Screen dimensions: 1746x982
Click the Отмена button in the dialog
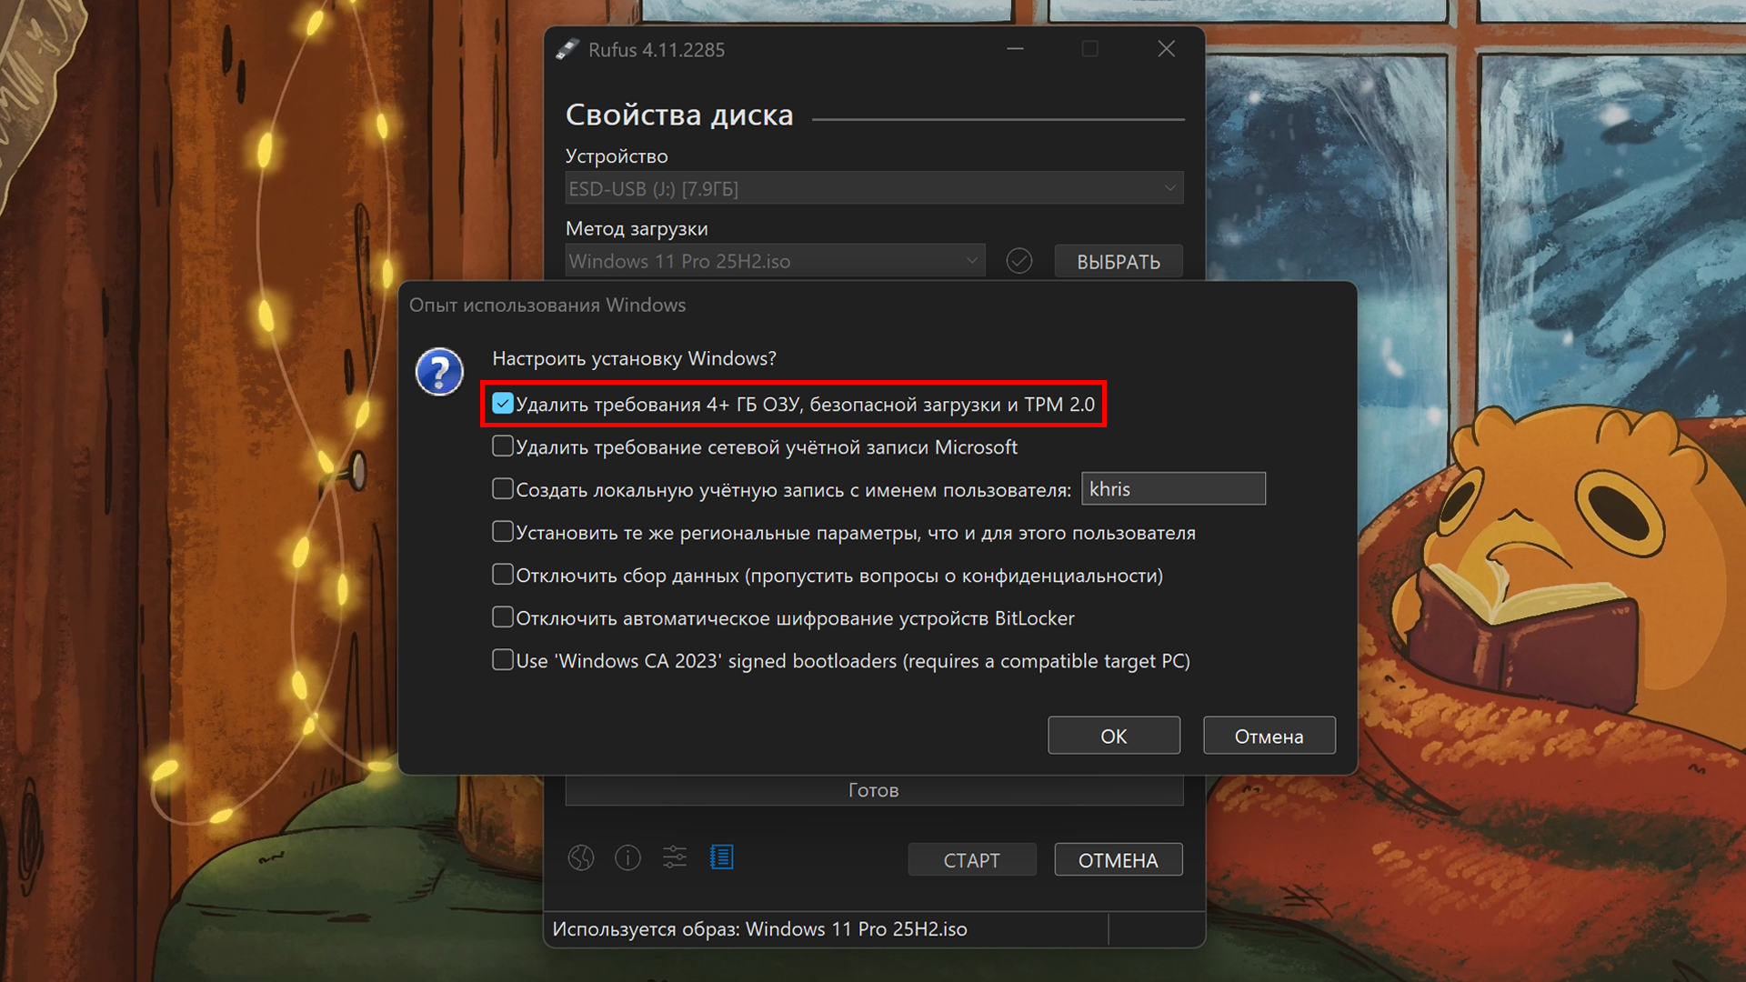click(1269, 736)
